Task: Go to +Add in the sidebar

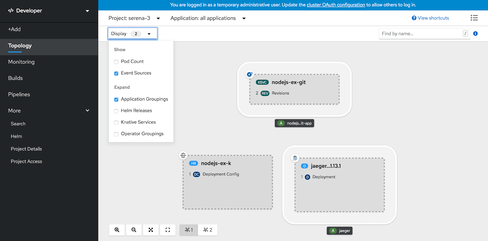Action: 49,29
